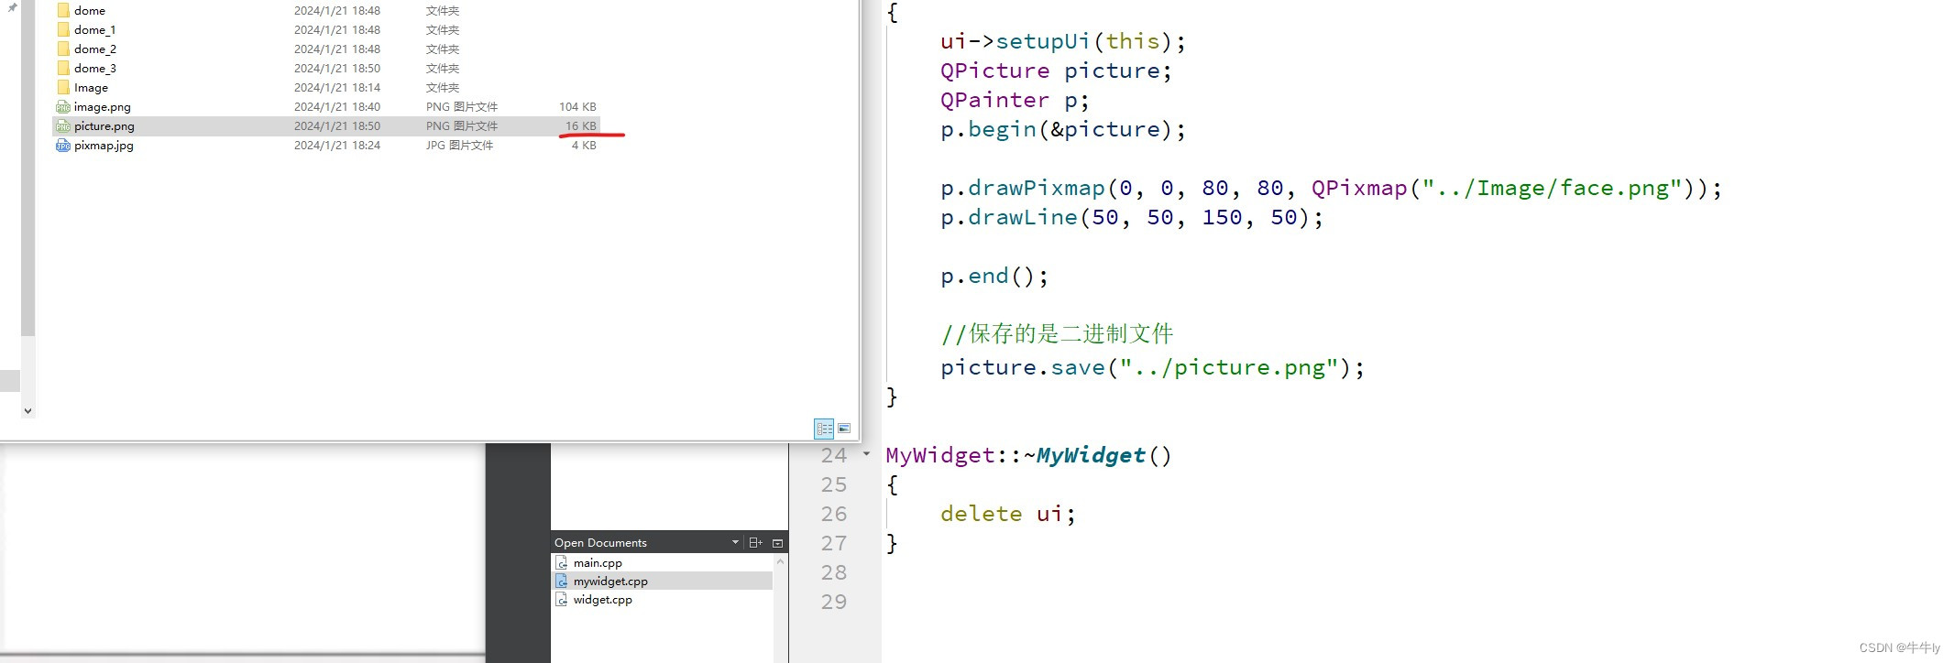Click drawLine in the code editor
Screen dimensions: 1954x663
(x=1023, y=217)
